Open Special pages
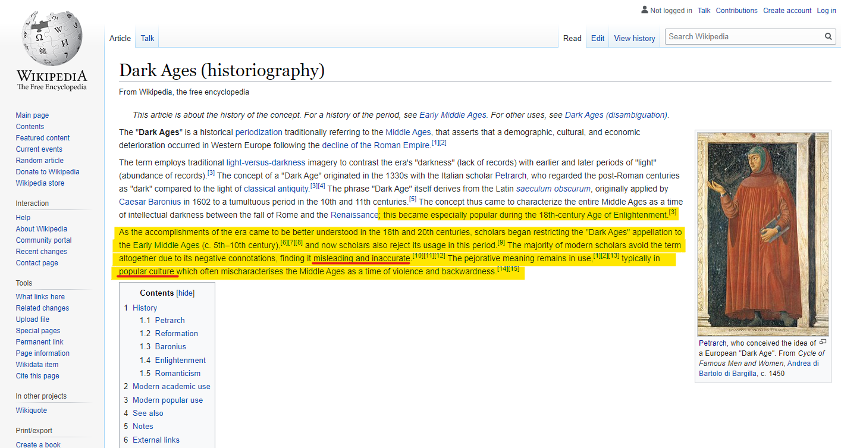This screenshot has width=841, height=448. (x=38, y=331)
